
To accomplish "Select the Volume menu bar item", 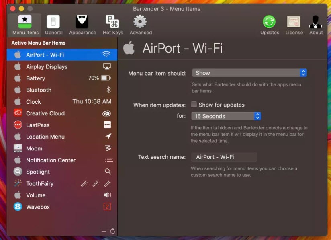I will tap(62, 195).
